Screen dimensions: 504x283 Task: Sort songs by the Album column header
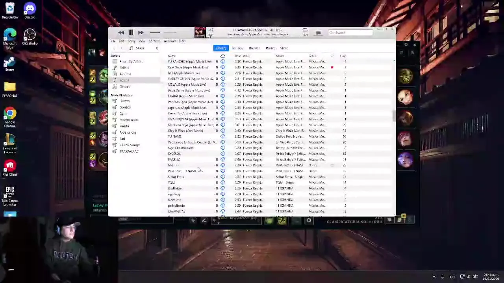(x=280, y=56)
